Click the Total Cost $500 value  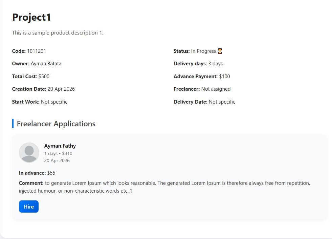pos(44,77)
